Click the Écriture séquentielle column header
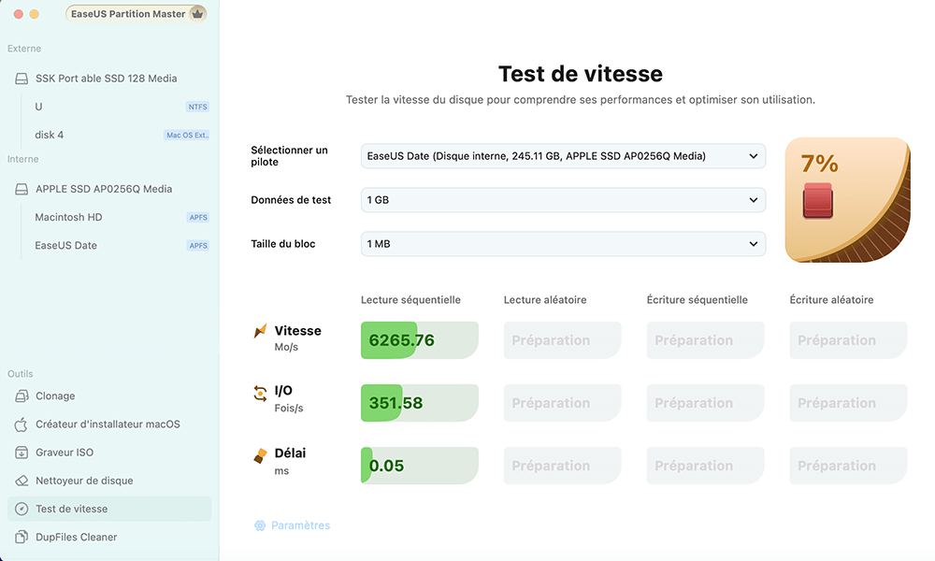 pyautogui.click(x=698, y=300)
